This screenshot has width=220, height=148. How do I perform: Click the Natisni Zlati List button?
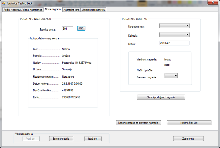click(189, 123)
